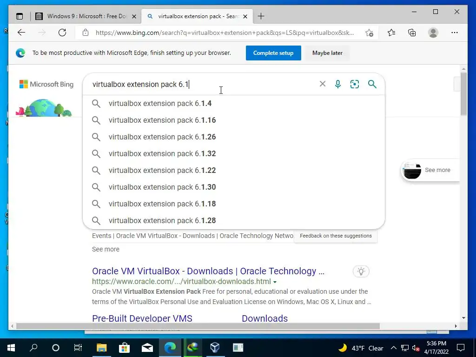Clear the Bing search box text
Screen dimensions: 476x357
323,84
